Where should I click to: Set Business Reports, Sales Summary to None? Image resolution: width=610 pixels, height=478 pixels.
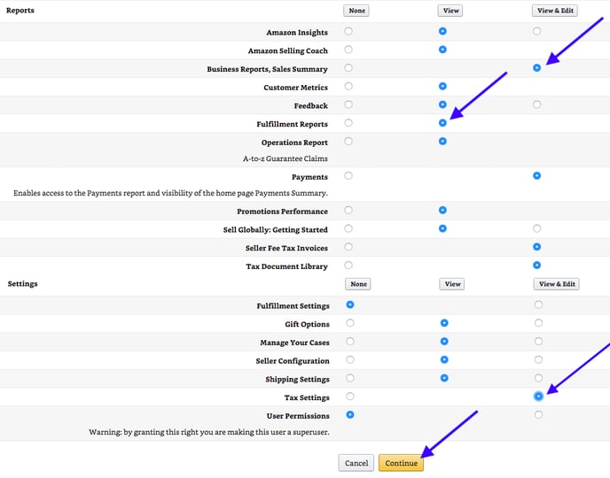(348, 68)
